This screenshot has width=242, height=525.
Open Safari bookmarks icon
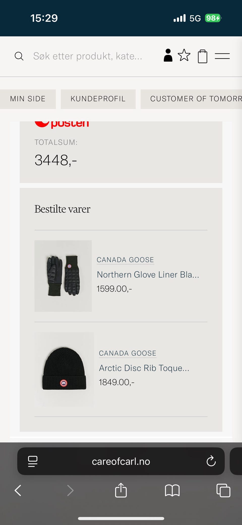coord(172,491)
